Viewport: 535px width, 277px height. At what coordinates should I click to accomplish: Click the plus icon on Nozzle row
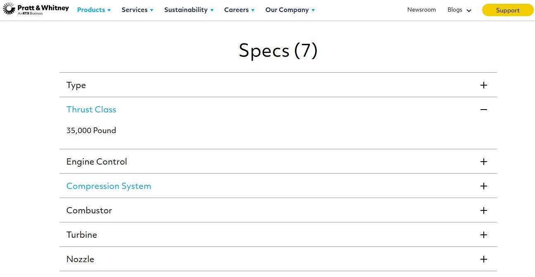coord(484,259)
